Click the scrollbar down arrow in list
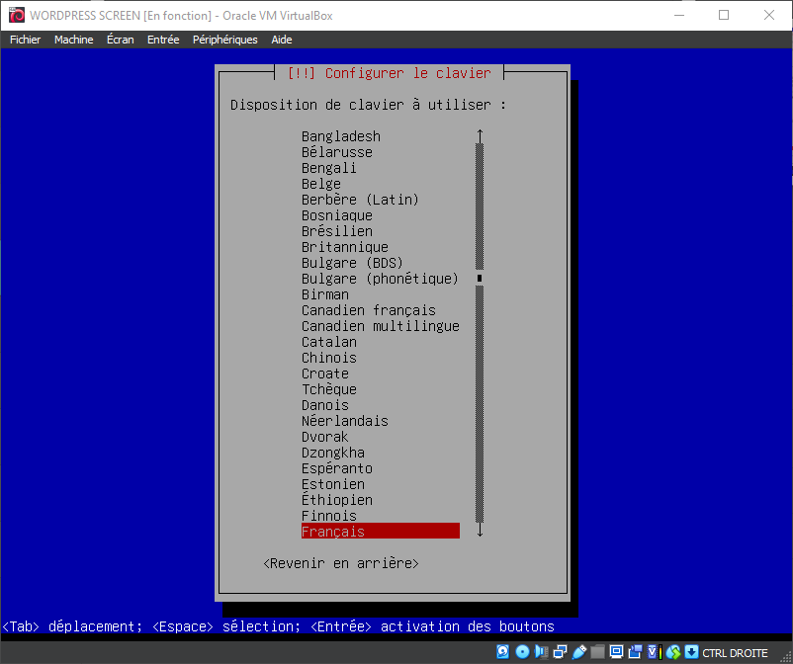This screenshot has height=664, width=793. pos(480,531)
